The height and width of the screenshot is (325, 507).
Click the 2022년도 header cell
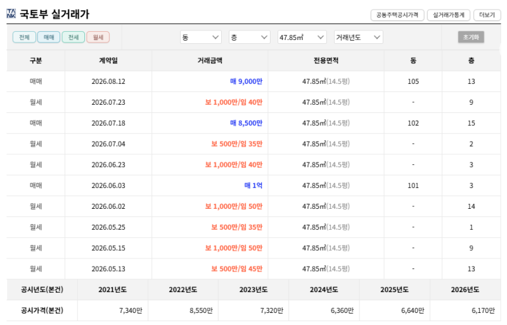pyautogui.click(x=183, y=289)
